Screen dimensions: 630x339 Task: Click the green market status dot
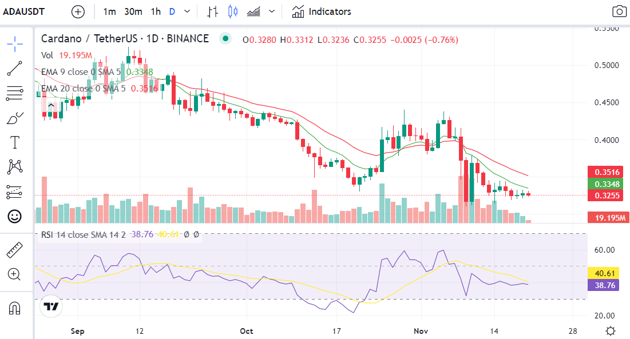point(225,38)
